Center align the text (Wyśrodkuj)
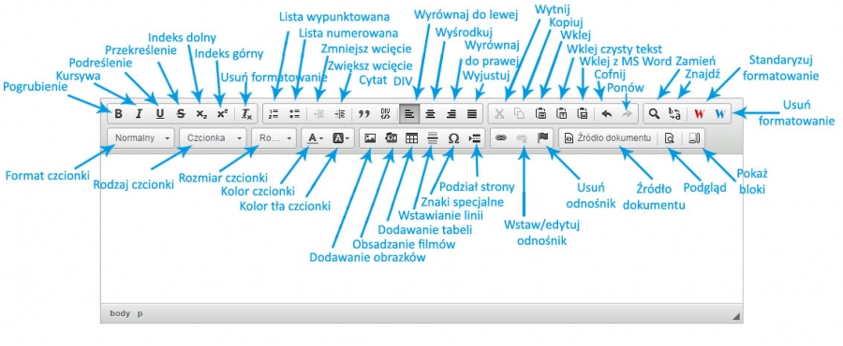This screenshot has width=843, height=346. point(430,114)
